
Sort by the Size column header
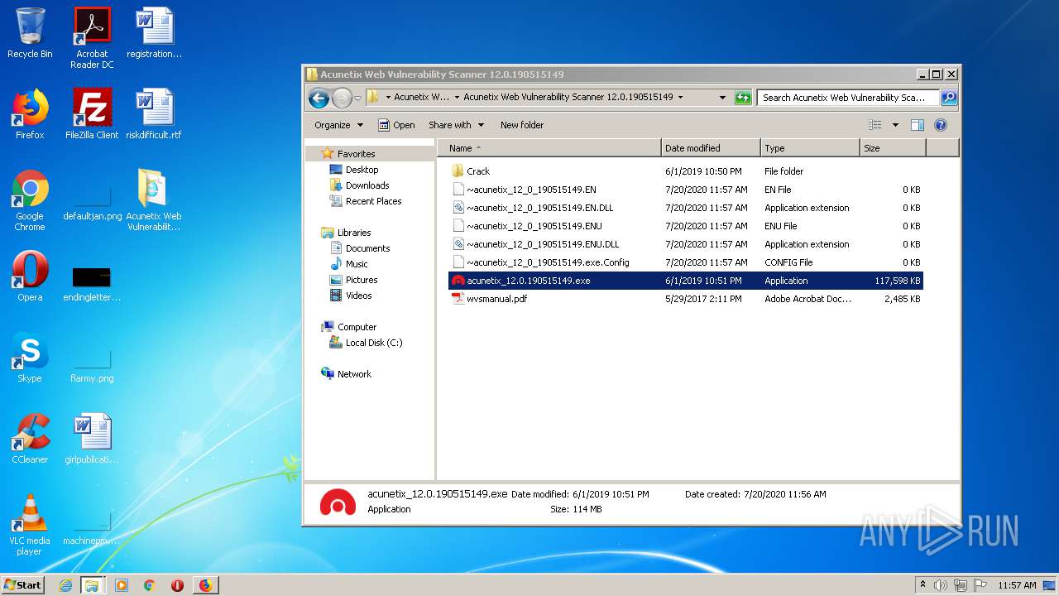pos(892,148)
